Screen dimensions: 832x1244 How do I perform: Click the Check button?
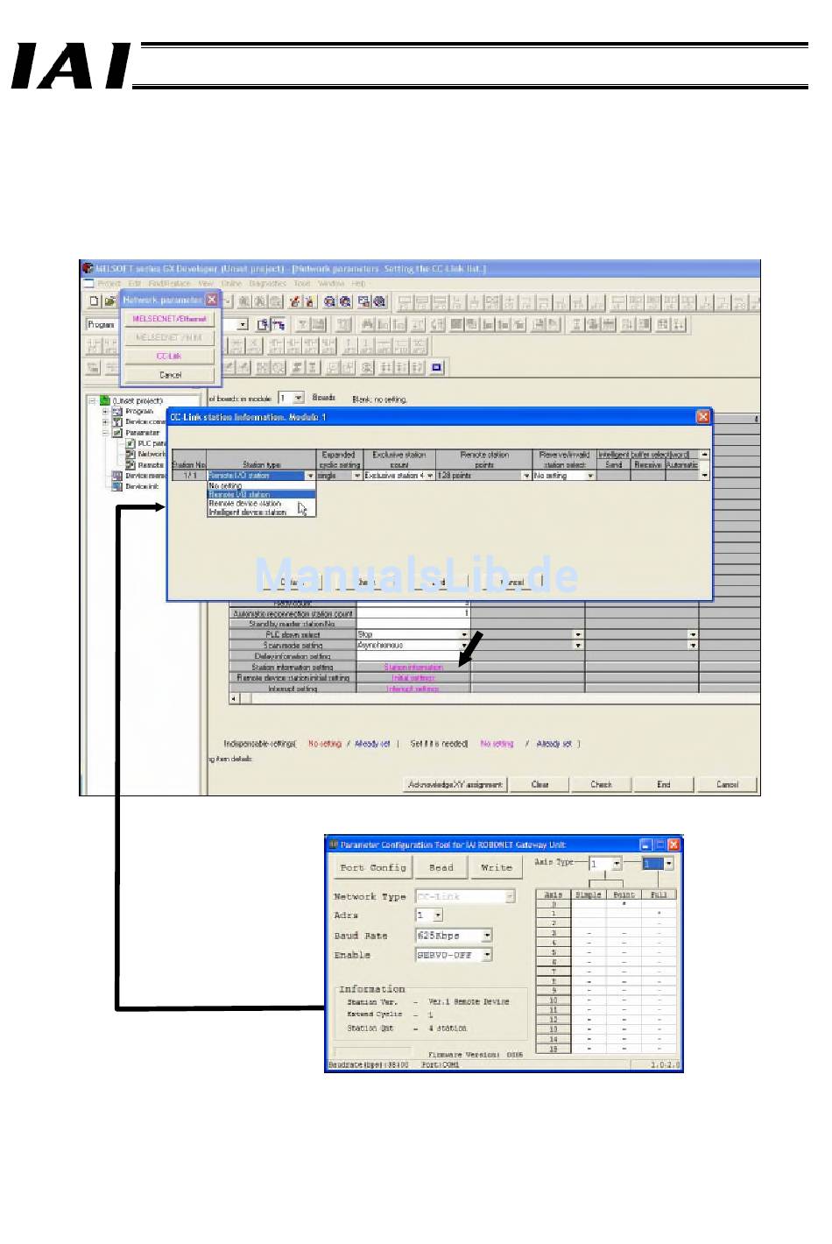[602, 784]
